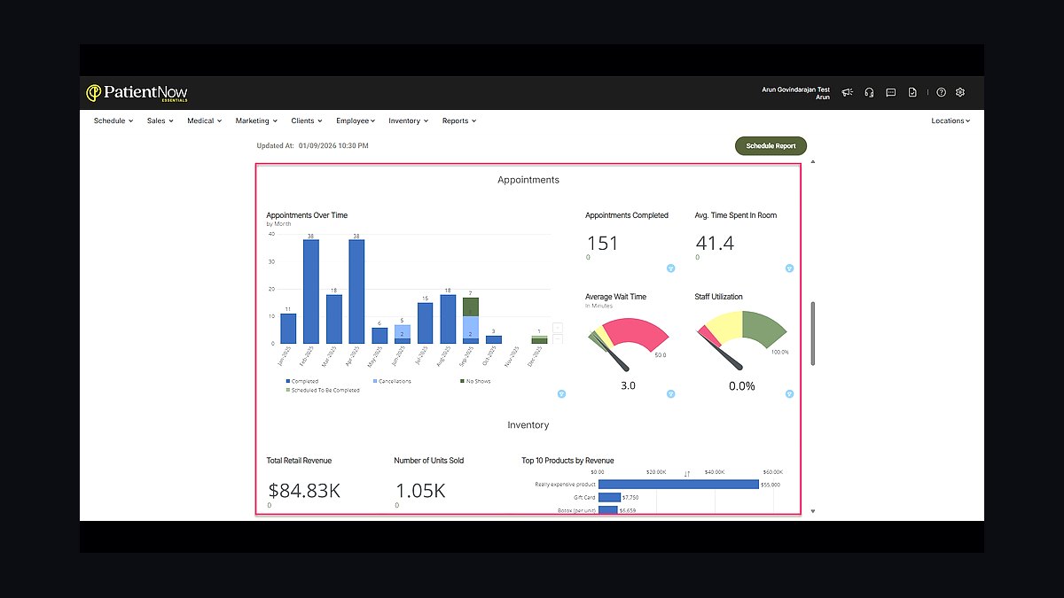The height and width of the screenshot is (598, 1064).
Task: Toggle the Cancellations legend series
Action: tap(393, 381)
